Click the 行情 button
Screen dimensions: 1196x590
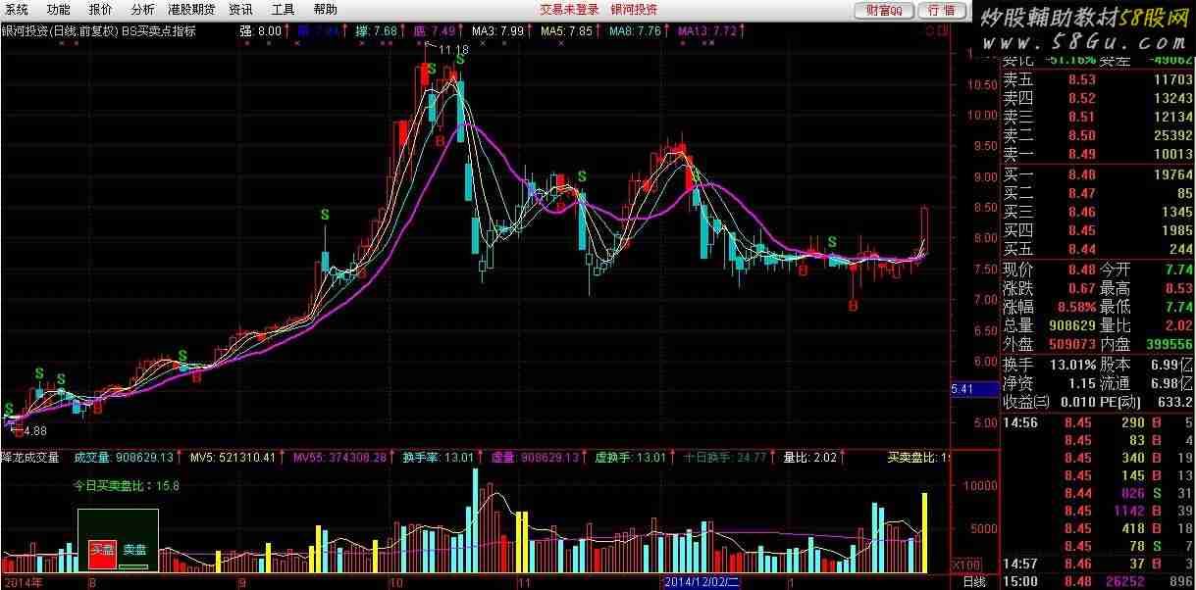[x=941, y=10]
